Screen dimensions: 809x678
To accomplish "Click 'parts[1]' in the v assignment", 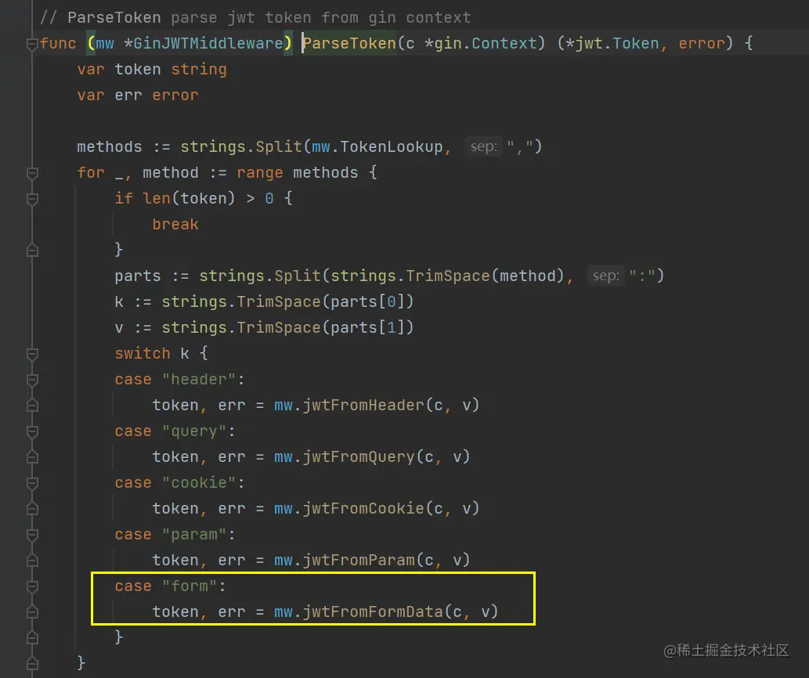I will (368, 327).
